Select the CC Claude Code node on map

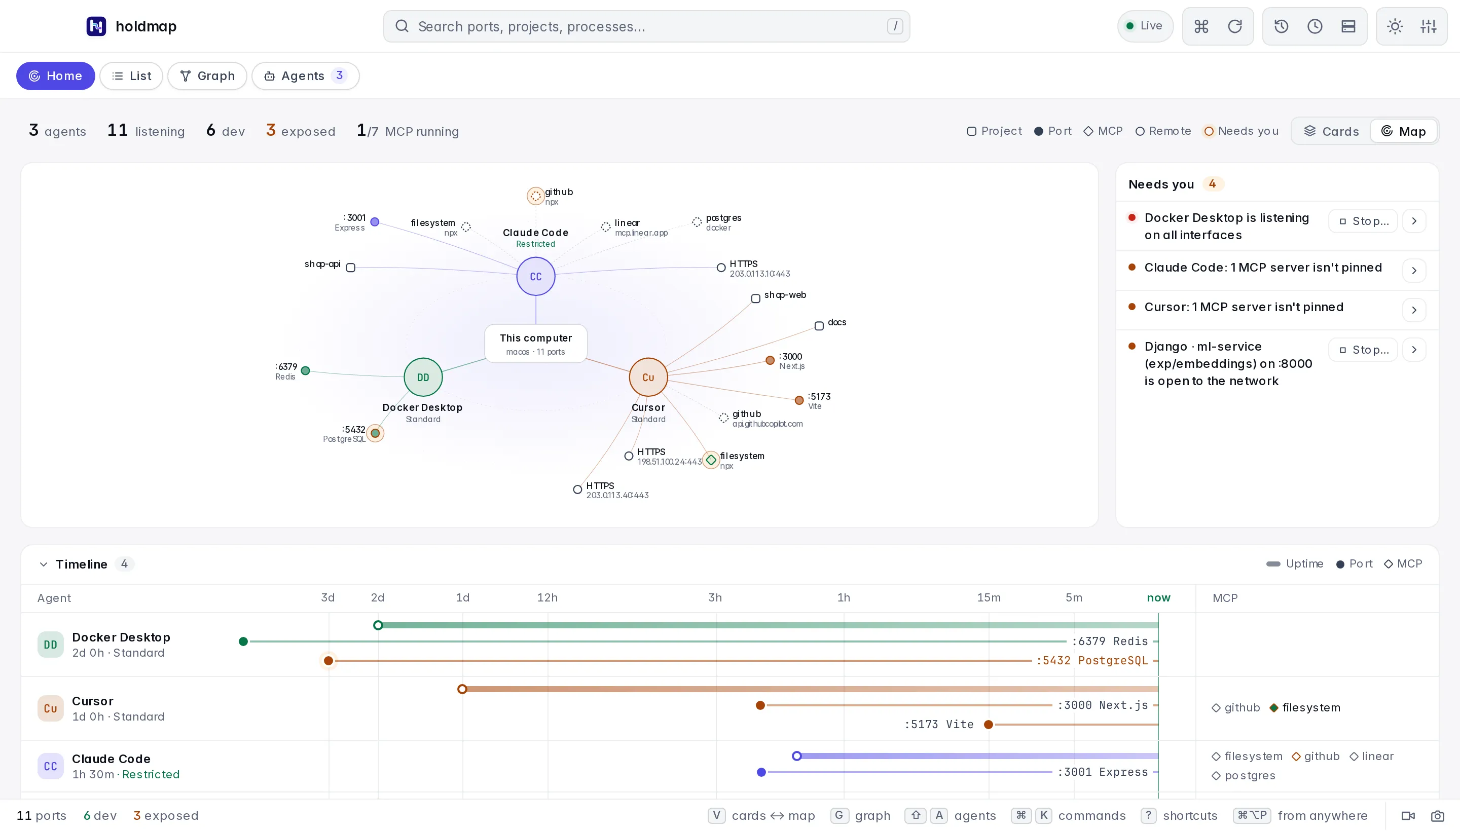[535, 276]
